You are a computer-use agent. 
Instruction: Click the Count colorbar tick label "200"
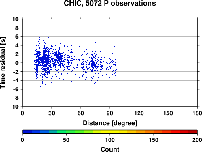pyautogui.click(x=197, y=140)
